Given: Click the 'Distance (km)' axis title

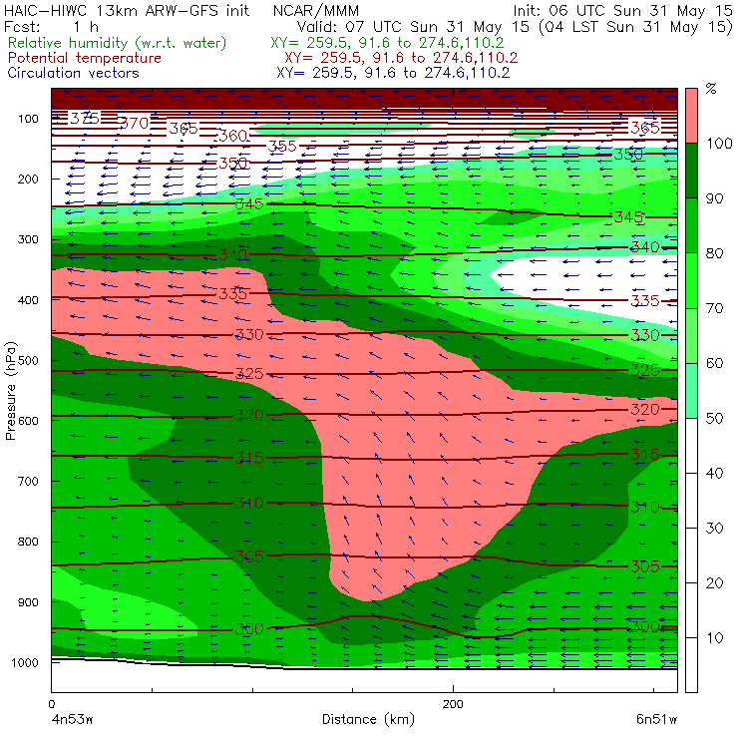Looking at the screenshot, I should point(368,719).
